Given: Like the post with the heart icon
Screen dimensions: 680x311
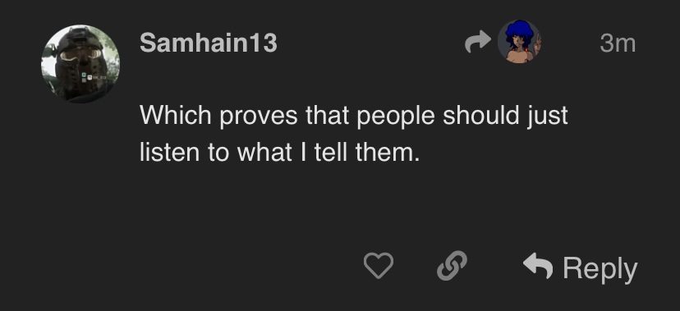Looking at the screenshot, I should [x=378, y=266].
